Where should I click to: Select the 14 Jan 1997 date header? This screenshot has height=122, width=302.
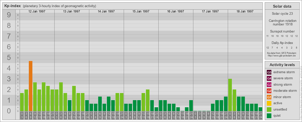click(x=106, y=11)
